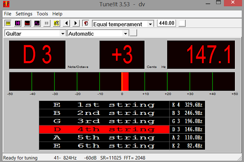Select the G 3rd string row

point(104,121)
